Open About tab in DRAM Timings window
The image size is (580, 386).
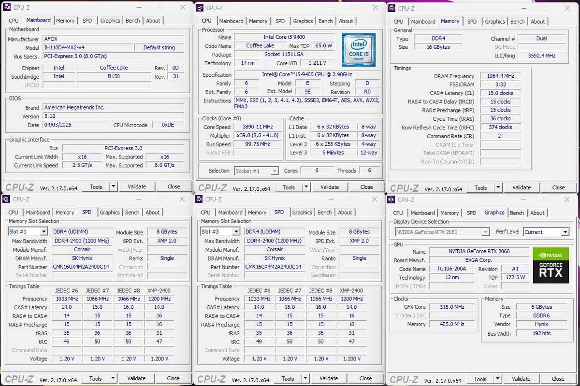click(538, 22)
